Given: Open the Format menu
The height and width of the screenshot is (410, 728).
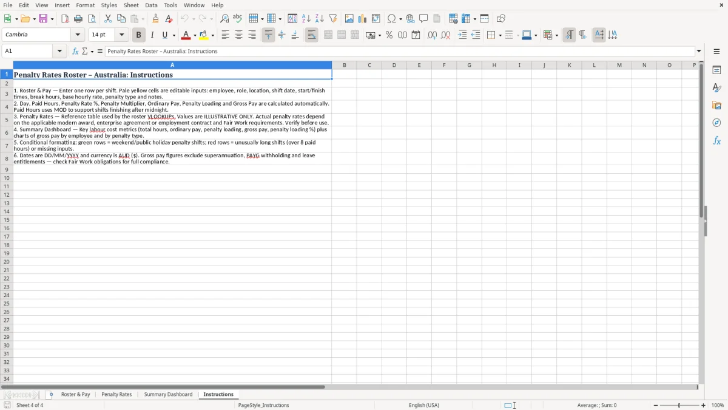Looking at the screenshot, I should pos(85,5).
